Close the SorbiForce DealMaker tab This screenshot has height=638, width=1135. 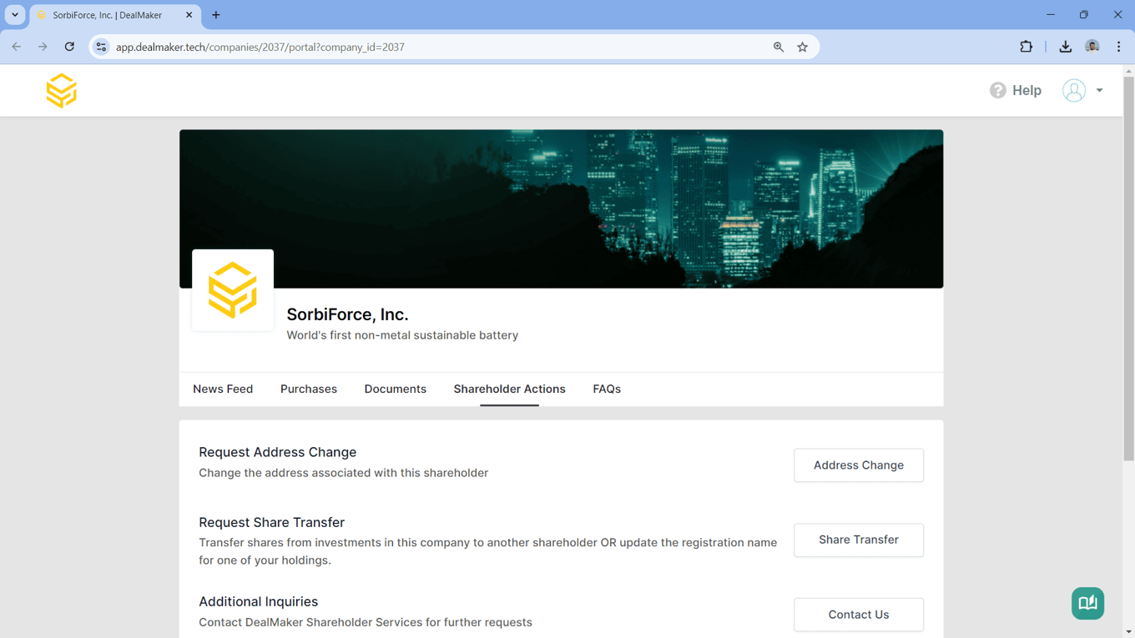(189, 15)
